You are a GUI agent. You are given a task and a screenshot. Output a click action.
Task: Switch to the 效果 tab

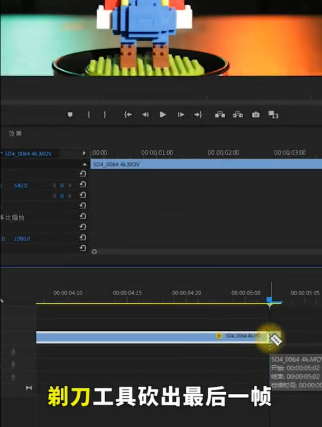[x=15, y=133]
